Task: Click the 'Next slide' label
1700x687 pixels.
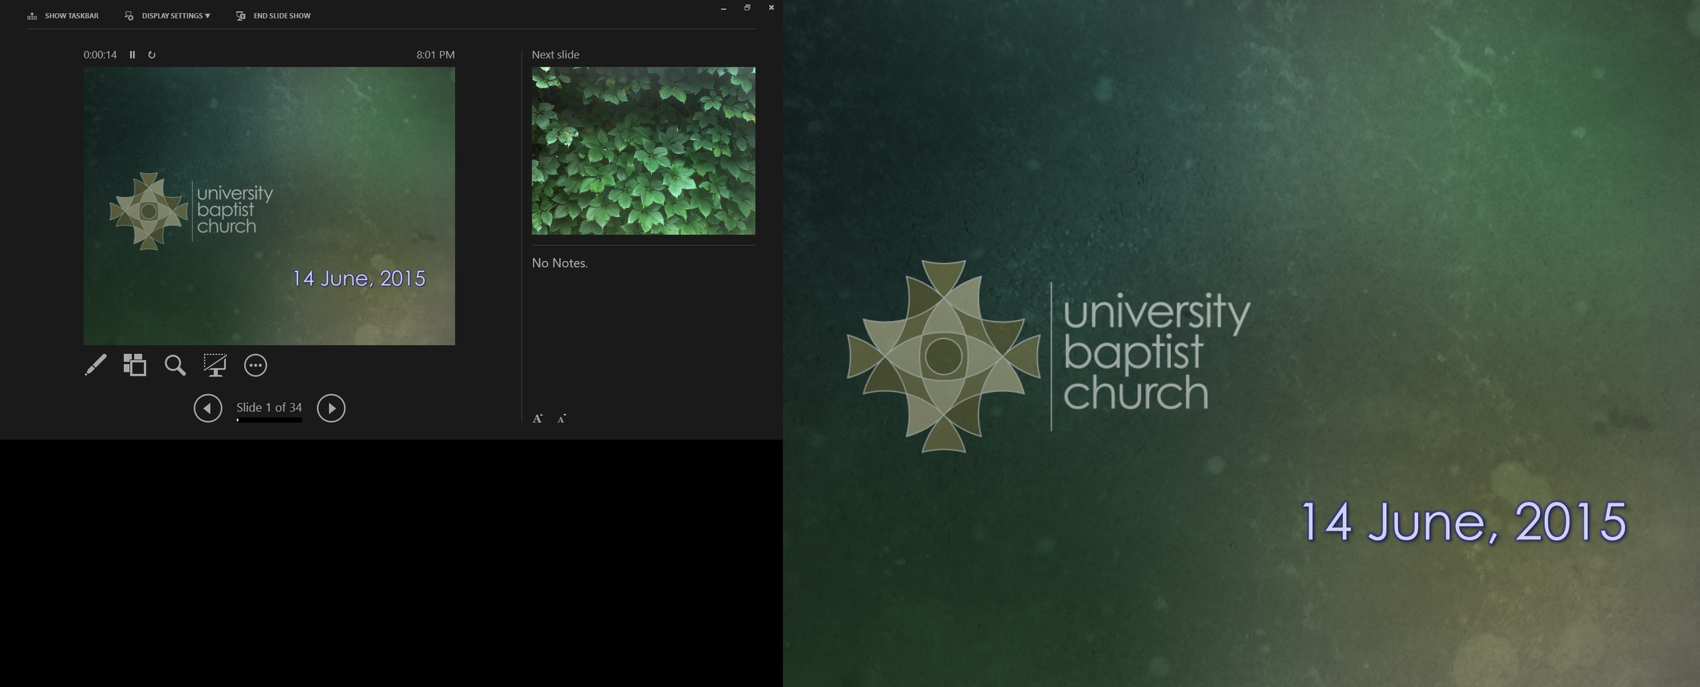Action: click(x=556, y=54)
